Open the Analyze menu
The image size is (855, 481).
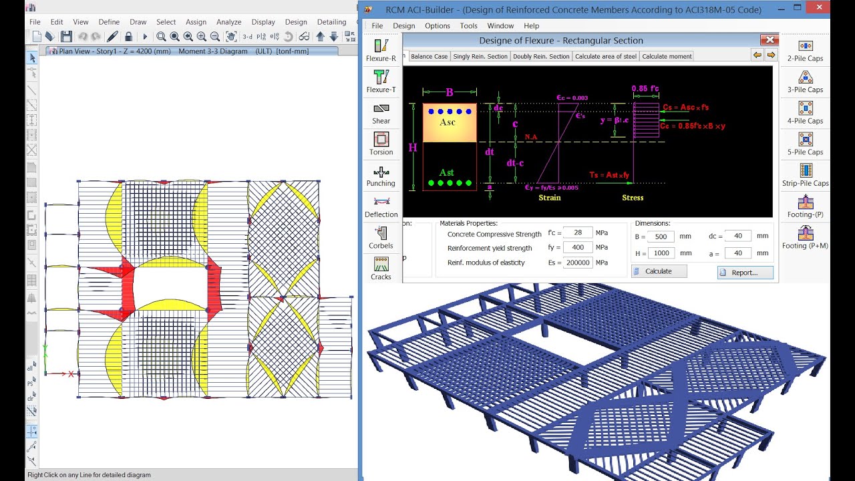point(228,22)
